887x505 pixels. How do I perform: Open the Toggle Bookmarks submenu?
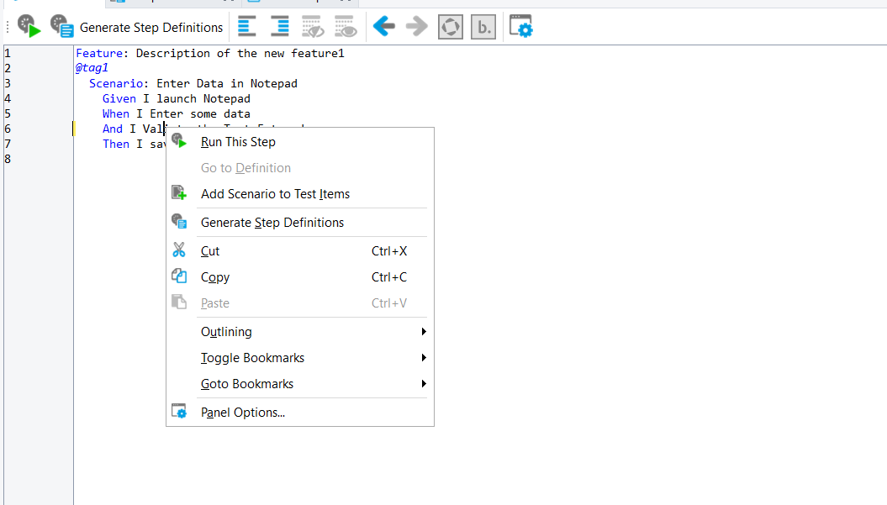[252, 357]
